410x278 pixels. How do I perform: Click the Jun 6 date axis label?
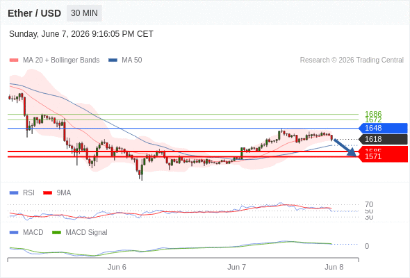(x=117, y=267)
